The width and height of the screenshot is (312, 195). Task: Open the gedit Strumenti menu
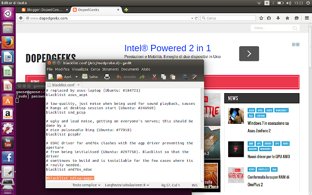110,69
